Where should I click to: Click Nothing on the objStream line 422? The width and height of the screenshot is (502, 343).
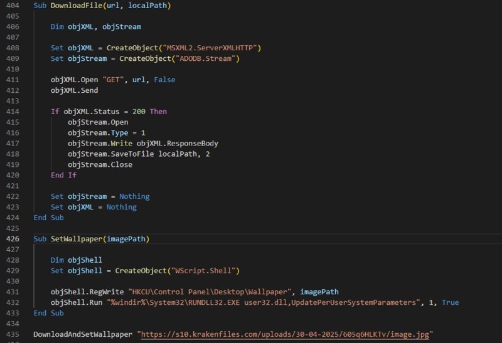coord(134,196)
